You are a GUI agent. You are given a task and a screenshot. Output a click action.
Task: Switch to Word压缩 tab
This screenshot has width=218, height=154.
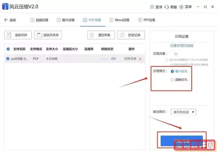[x=119, y=20]
